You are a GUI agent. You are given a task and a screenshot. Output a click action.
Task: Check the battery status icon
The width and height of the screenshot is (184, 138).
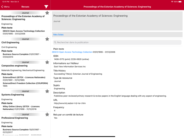pos(181,2)
